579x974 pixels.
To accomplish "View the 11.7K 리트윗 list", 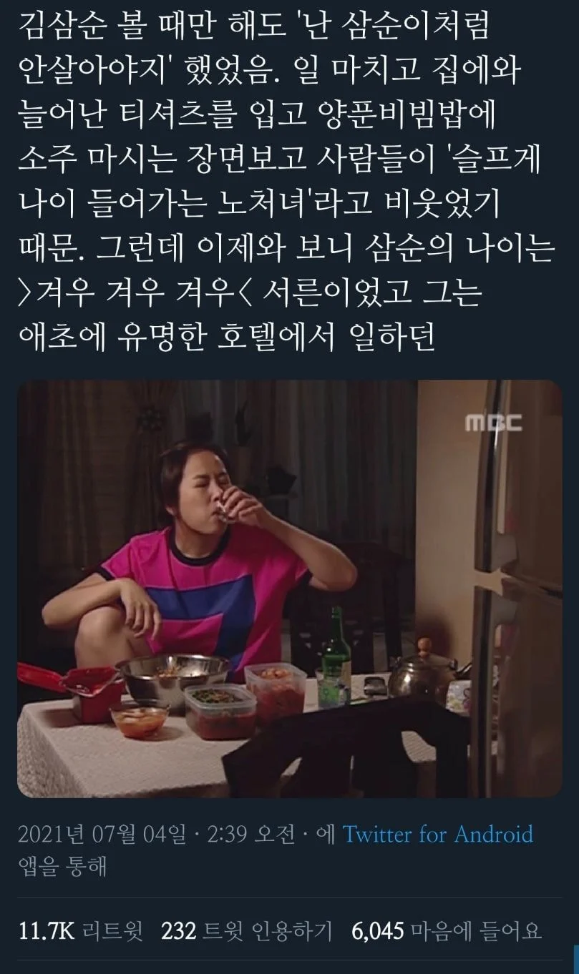I will (80, 930).
